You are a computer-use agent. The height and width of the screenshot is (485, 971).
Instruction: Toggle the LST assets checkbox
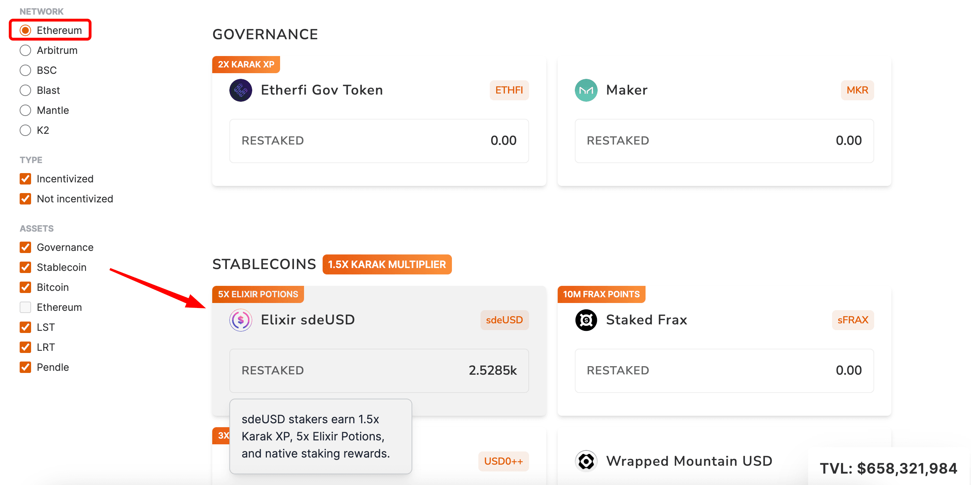[25, 327]
